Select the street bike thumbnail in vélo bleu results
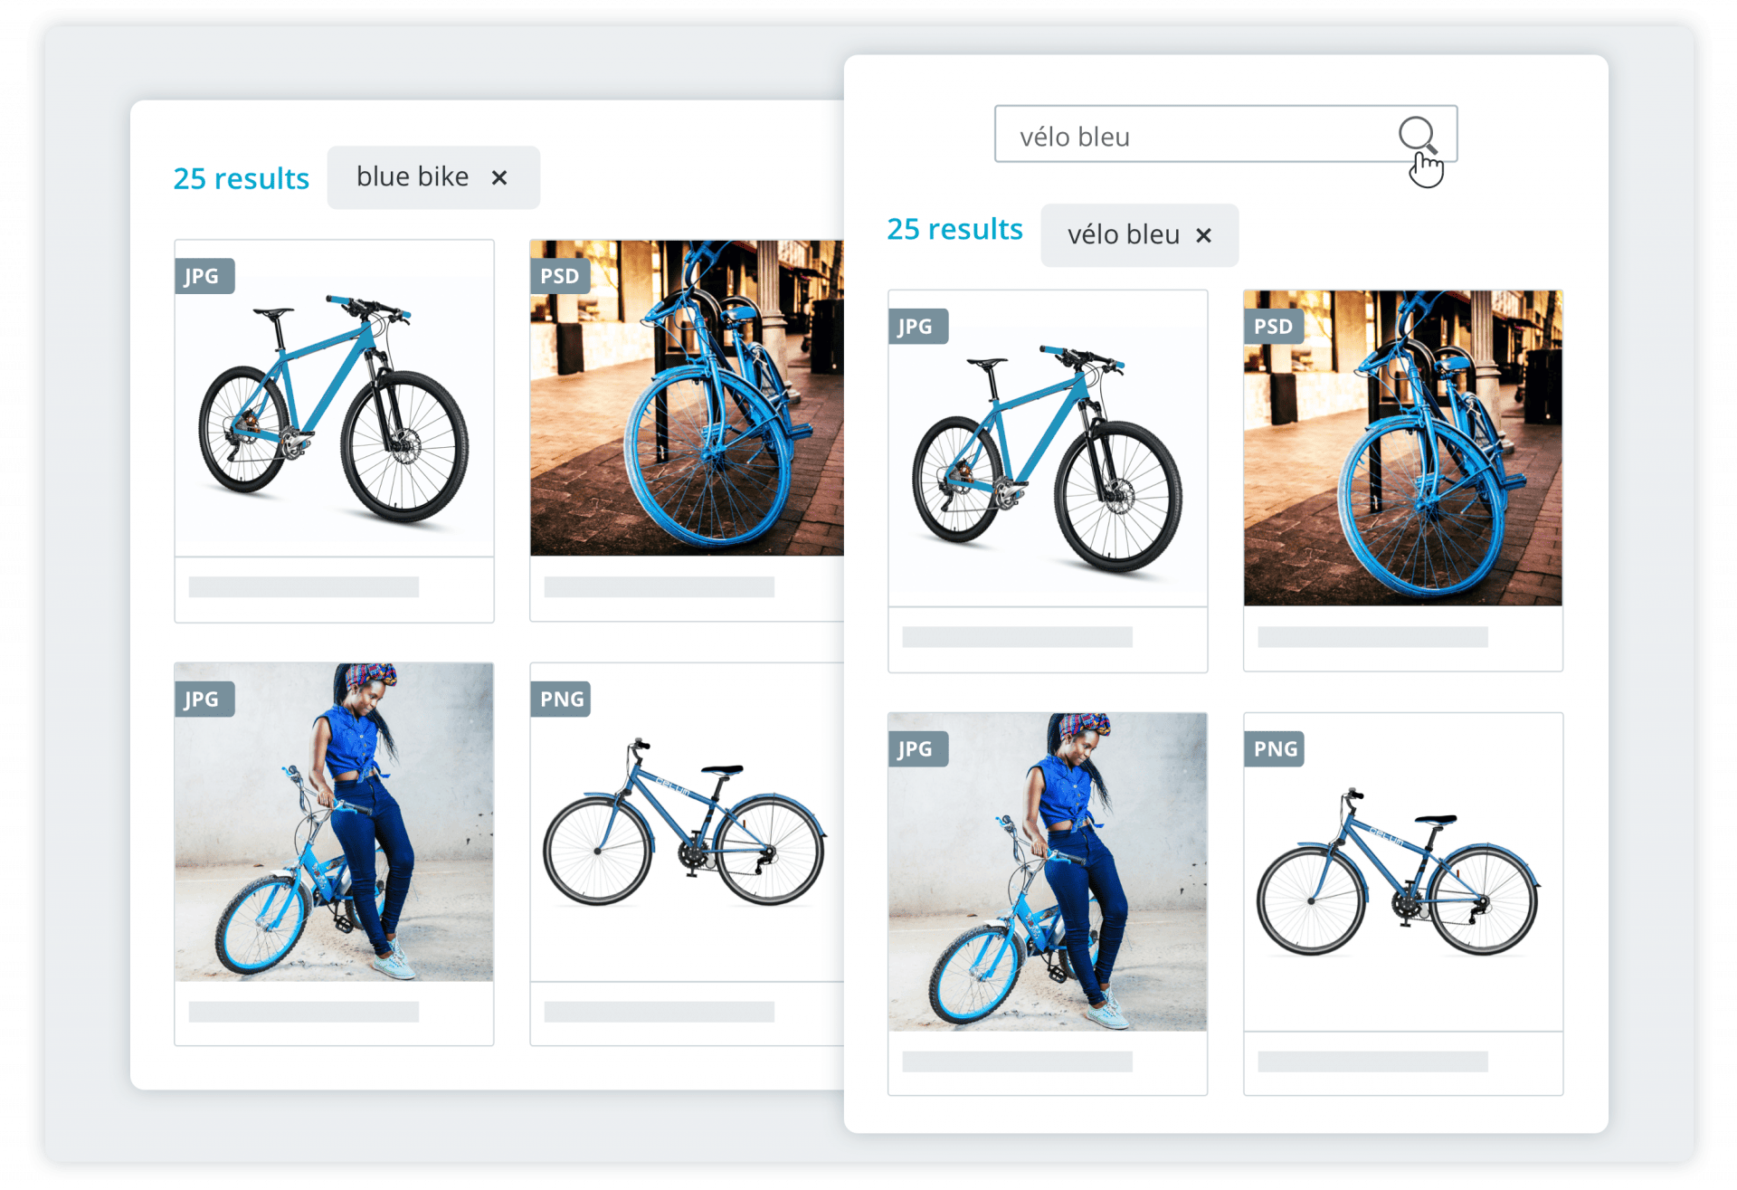The image size is (1737, 1190). tap(1402, 452)
